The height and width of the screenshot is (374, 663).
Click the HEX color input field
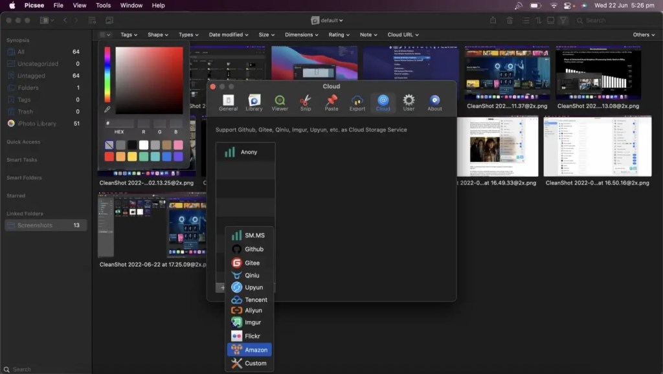pyautogui.click(x=119, y=124)
